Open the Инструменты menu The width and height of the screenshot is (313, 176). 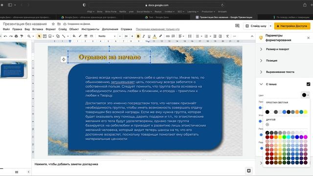tap(90, 29)
